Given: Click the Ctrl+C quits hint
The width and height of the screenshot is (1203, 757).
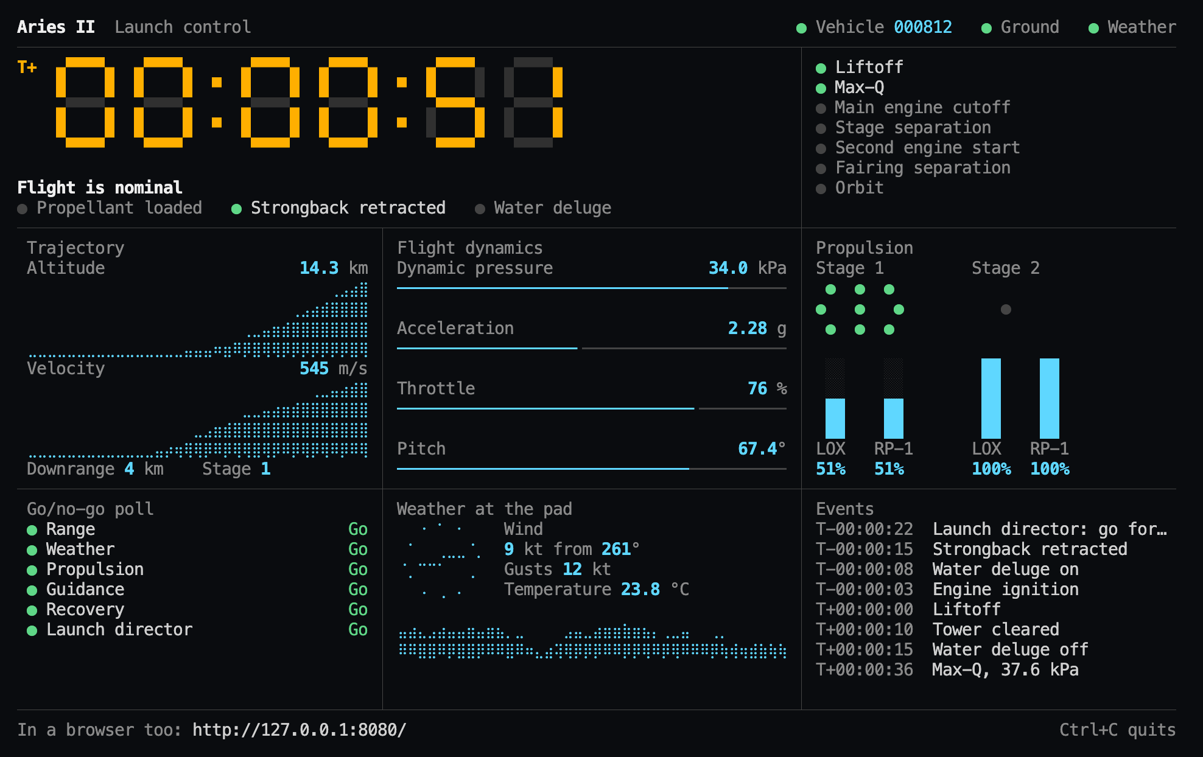Looking at the screenshot, I should tap(1118, 730).
